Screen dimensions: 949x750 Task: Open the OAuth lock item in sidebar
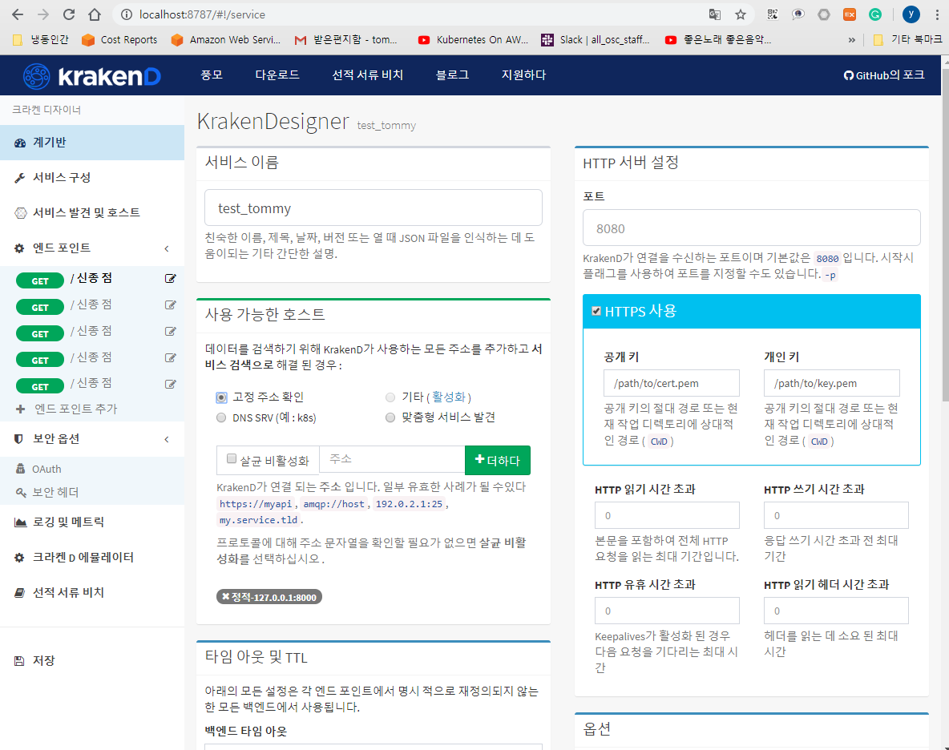38,469
